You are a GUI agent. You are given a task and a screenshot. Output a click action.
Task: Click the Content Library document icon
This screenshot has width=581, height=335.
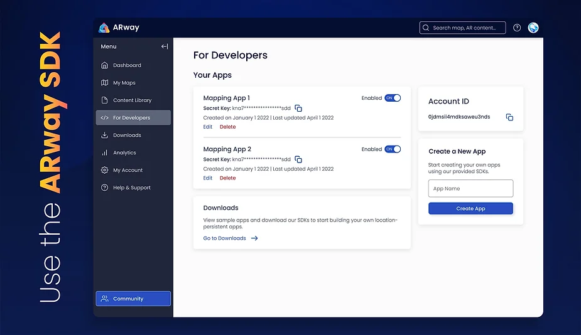(x=104, y=100)
